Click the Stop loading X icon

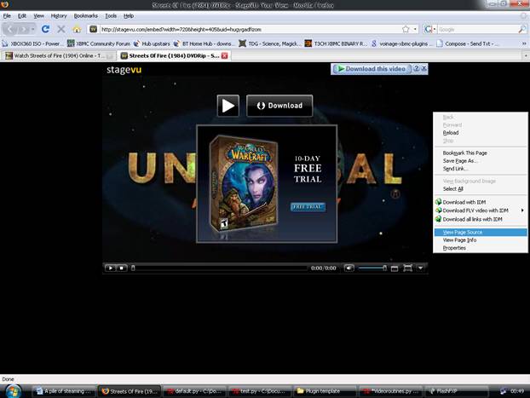point(61,29)
